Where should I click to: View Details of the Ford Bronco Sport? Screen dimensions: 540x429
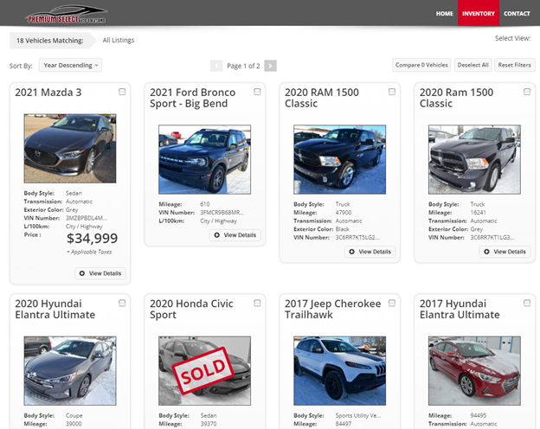coord(235,235)
